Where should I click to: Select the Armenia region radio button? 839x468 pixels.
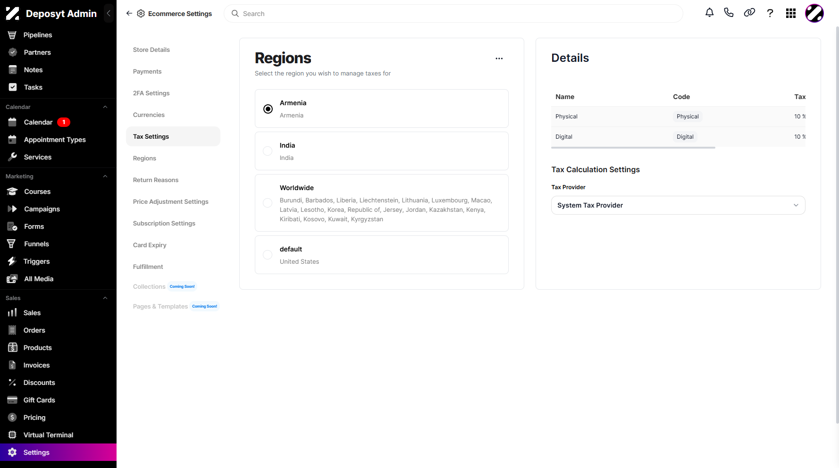268,109
